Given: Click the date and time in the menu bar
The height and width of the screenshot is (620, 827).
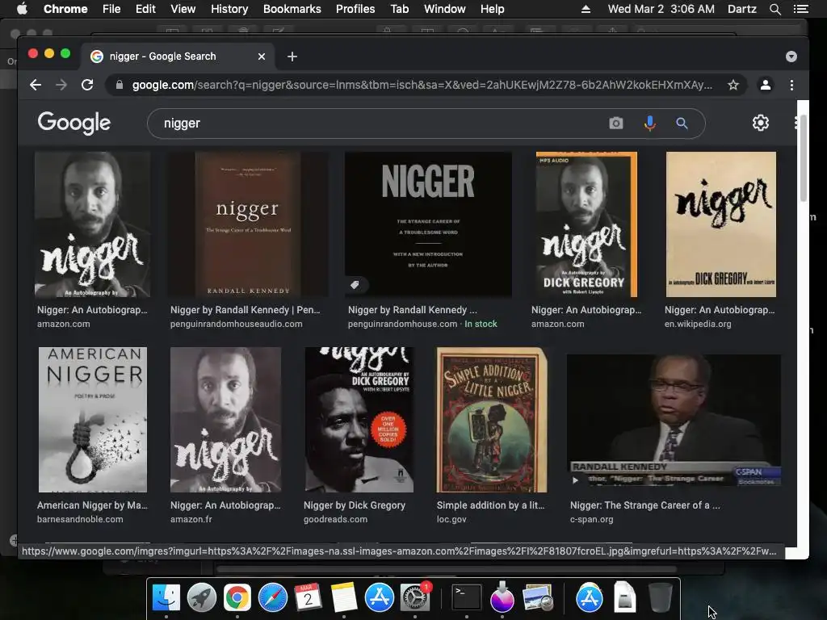Looking at the screenshot, I should pos(661,9).
